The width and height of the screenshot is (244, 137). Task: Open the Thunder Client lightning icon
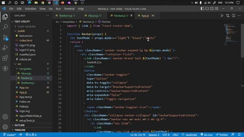[5, 68]
